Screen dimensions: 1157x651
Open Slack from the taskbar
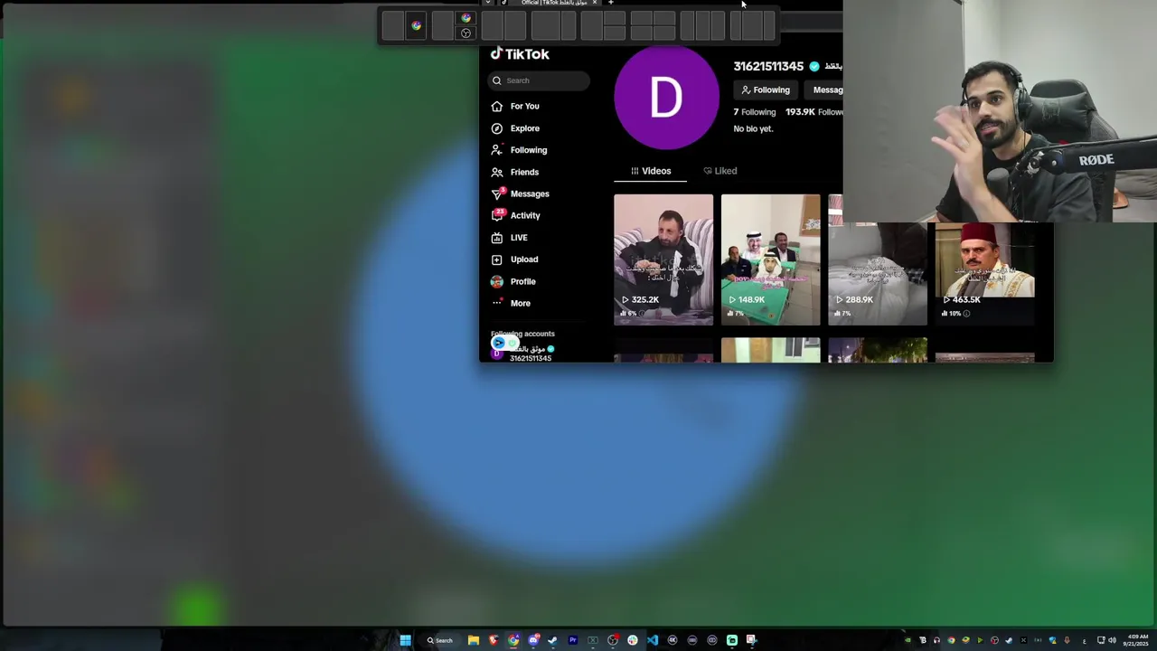(633, 640)
